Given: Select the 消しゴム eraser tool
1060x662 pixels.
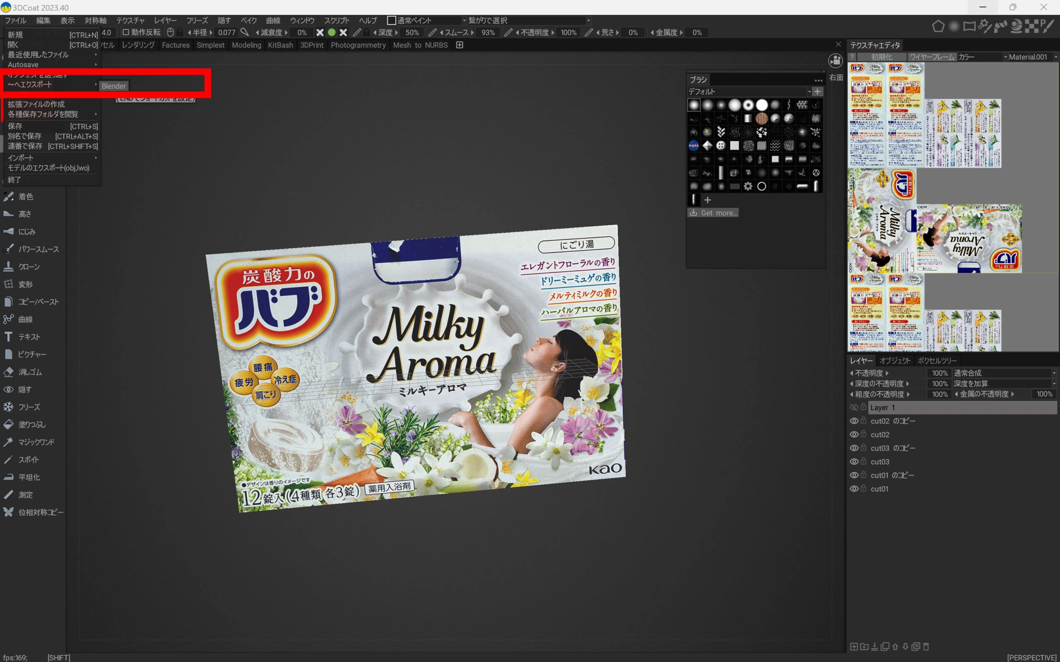Looking at the screenshot, I should (x=30, y=372).
